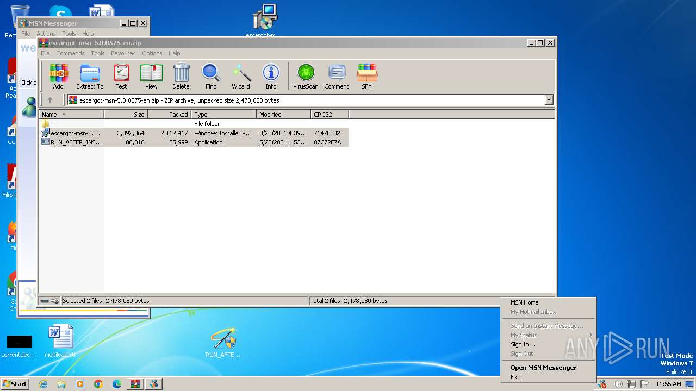Select the escargot-msn-5 installer file row
This screenshot has width=696, height=391.
tap(194, 133)
